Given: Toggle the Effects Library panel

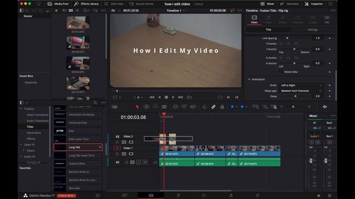Looking at the screenshot, I should pos(87,4).
